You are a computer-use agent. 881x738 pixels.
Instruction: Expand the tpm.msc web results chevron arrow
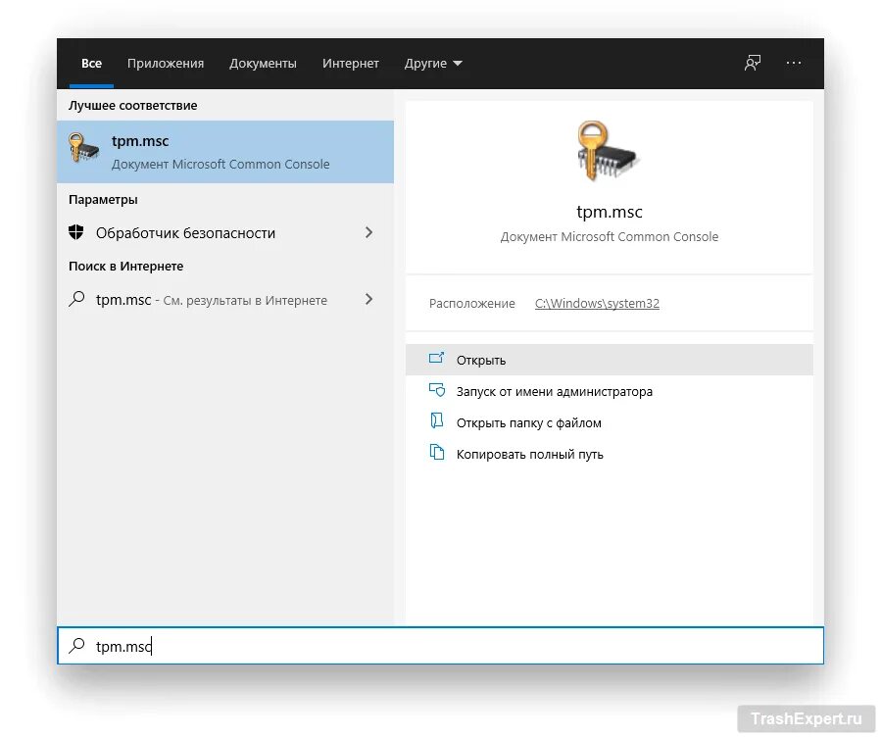click(x=369, y=299)
